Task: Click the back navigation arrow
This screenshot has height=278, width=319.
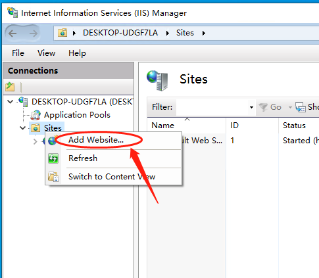Action: [12, 34]
